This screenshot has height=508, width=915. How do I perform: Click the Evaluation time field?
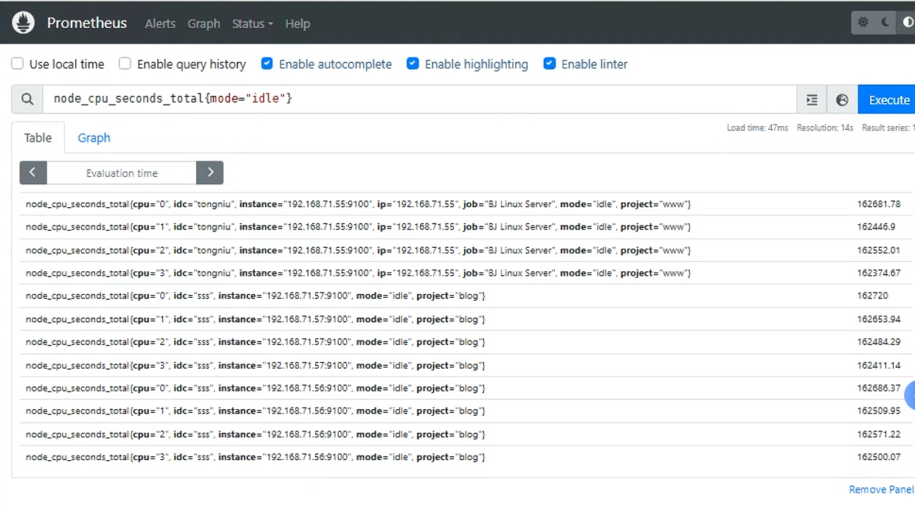(122, 173)
